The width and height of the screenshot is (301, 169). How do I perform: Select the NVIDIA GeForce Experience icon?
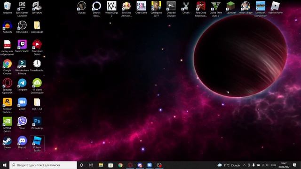[x=8, y=125]
